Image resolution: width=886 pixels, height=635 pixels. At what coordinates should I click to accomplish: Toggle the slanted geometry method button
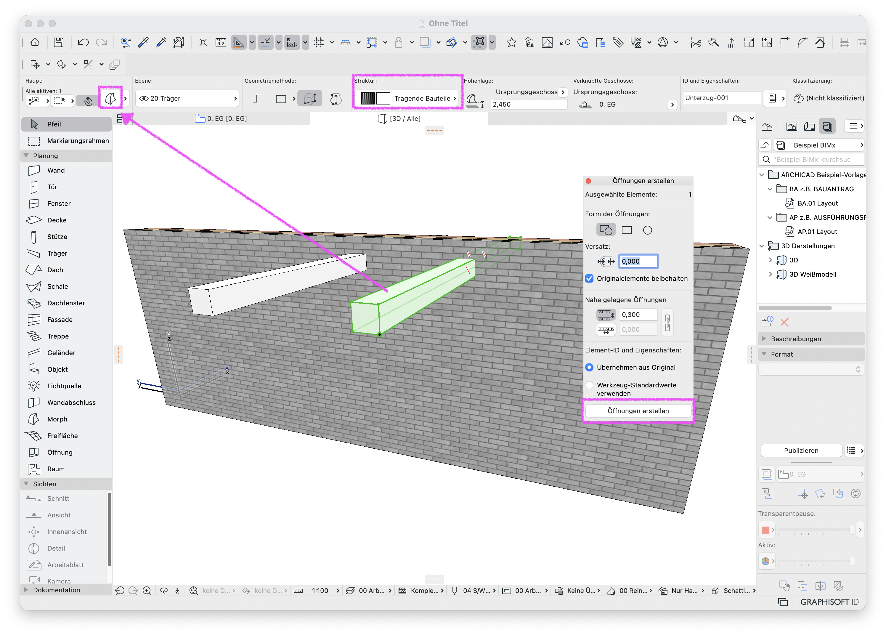(309, 98)
